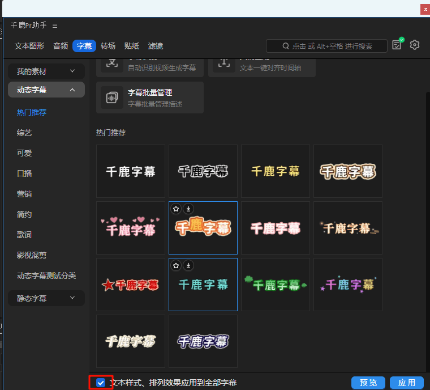Switch to the 音频 tab
This screenshot has width=430, height=390.
point(61,46)
